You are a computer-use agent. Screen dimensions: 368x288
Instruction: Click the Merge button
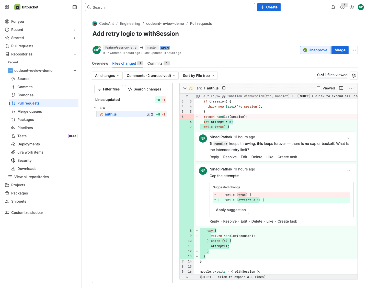coord(340,50)
